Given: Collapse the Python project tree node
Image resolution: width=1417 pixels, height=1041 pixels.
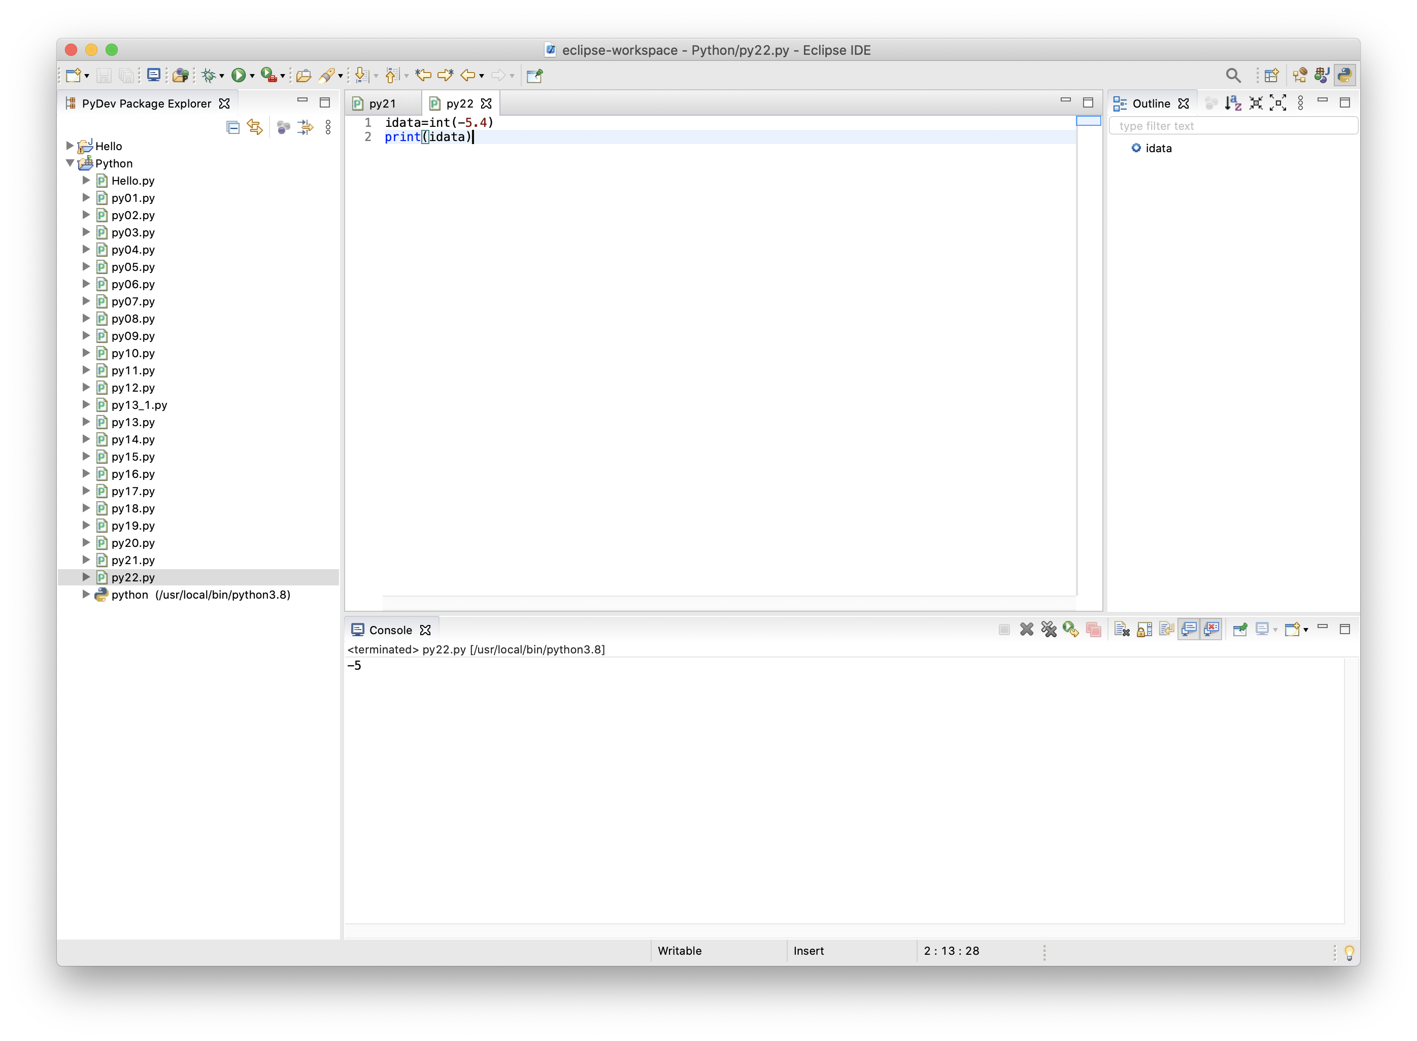Looking at the screenshot, I should (70, 163).
